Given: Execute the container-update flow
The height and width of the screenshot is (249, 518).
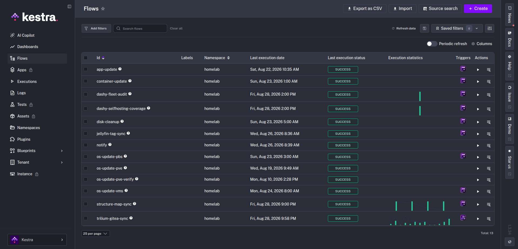Looking at the screenshot, I should point(478,82).
